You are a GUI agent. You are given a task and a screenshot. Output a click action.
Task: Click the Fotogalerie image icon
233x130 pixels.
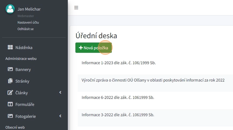click(x=10, y=116)
